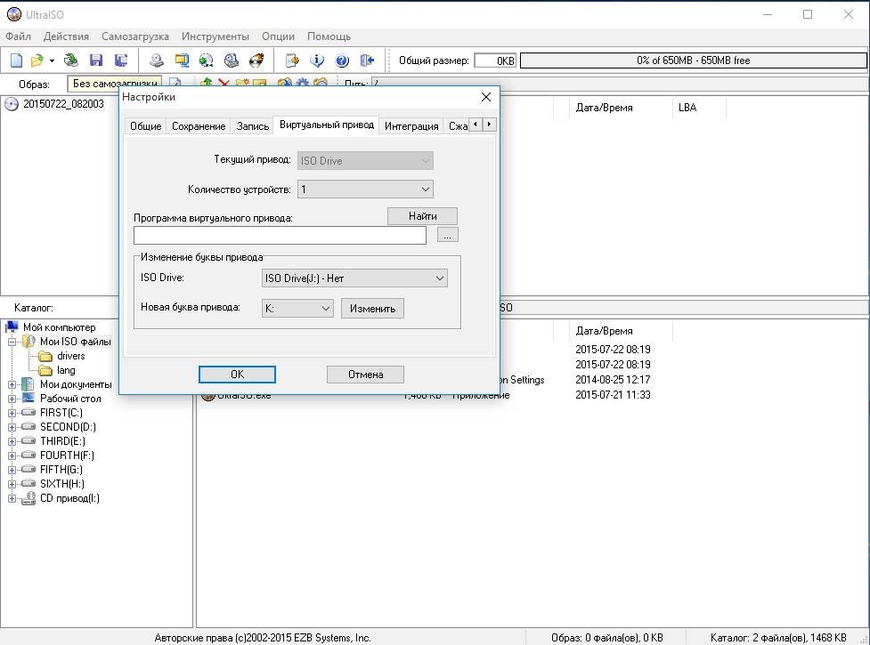Viewport: 870px width, 645px height.
Task: Click the Отмена button
Action: pyautogui.click(x=365, y=374)
